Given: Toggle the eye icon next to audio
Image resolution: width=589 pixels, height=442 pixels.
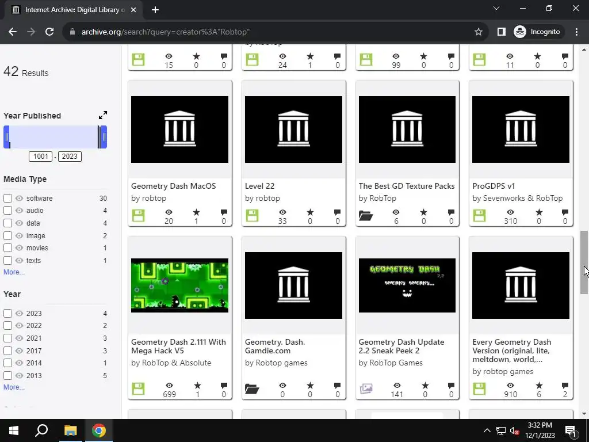Looking at the screenshot, I should pyautogui.click(x=19, y=211).
